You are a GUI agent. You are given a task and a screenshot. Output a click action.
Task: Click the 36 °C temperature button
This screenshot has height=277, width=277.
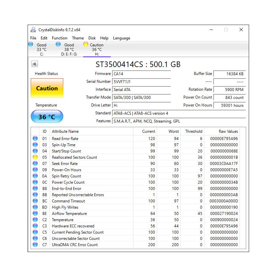[x=47, y=117]
